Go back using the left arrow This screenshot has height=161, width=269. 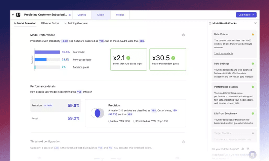click(13, 15)
